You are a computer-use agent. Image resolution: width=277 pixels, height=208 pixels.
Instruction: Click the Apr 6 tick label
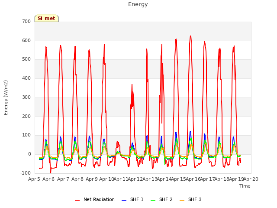48,179
